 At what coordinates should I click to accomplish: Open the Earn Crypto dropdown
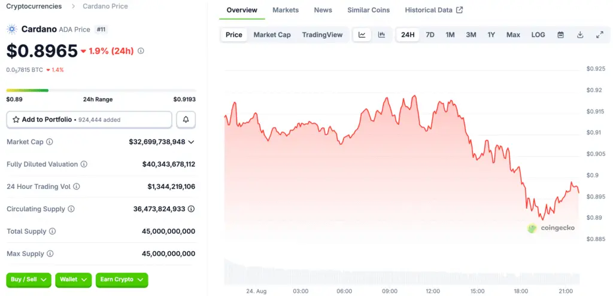pyautogui.click(x=122, y=280)
